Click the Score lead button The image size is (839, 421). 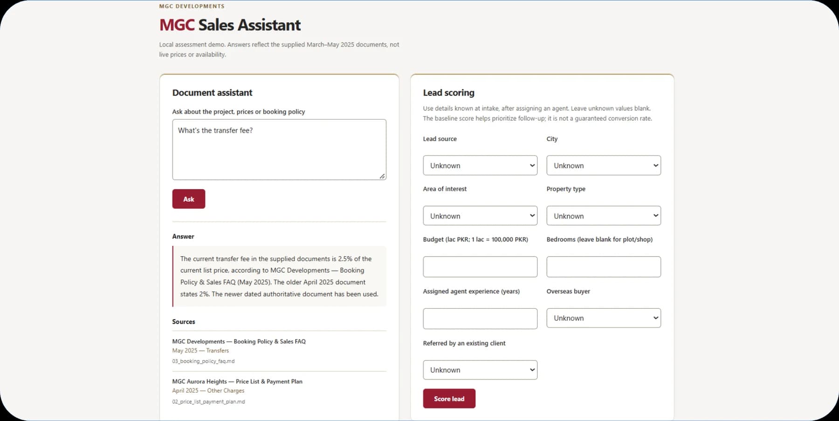coord(449,399)
